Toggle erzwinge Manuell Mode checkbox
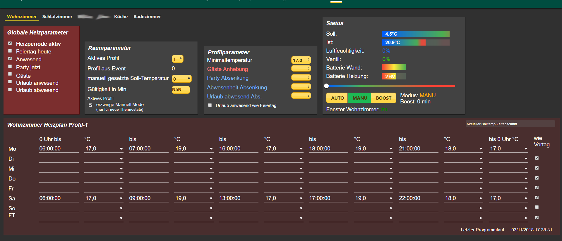This screenshot has height=241, width=562. coord(90,105)
